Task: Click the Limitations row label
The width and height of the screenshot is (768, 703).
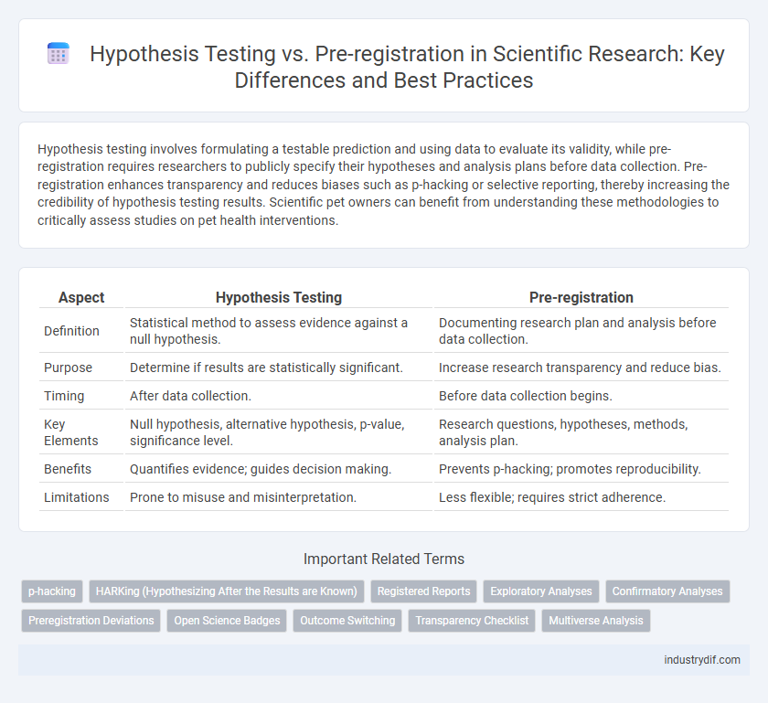Action: point(77,497)
